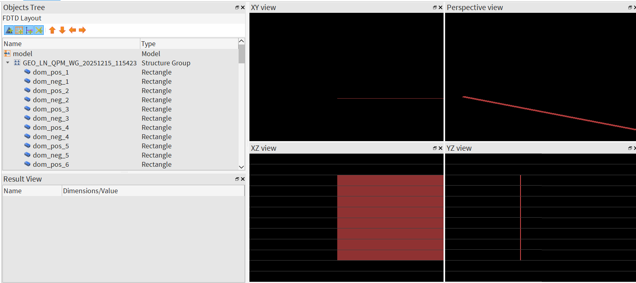The height and width of the screenshot is (283, 636).
Task: Close the XY view panel
Action: [440, 8]
